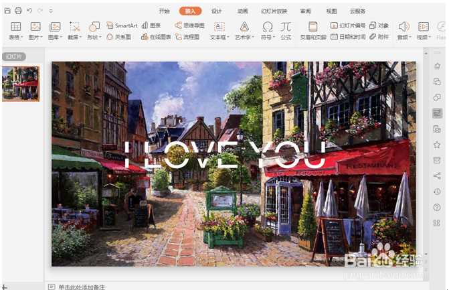The image size is (449, 290).
Task: Open the 艺术字 word art dropdown
Action: click(244, 31)
